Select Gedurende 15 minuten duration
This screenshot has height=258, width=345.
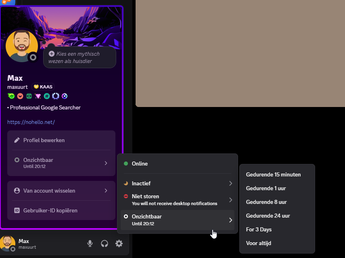273,174
